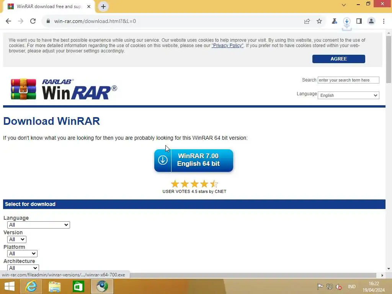Click the CNET star rating
The width and height of the screenshot is (392, 294).
[194, 184]
